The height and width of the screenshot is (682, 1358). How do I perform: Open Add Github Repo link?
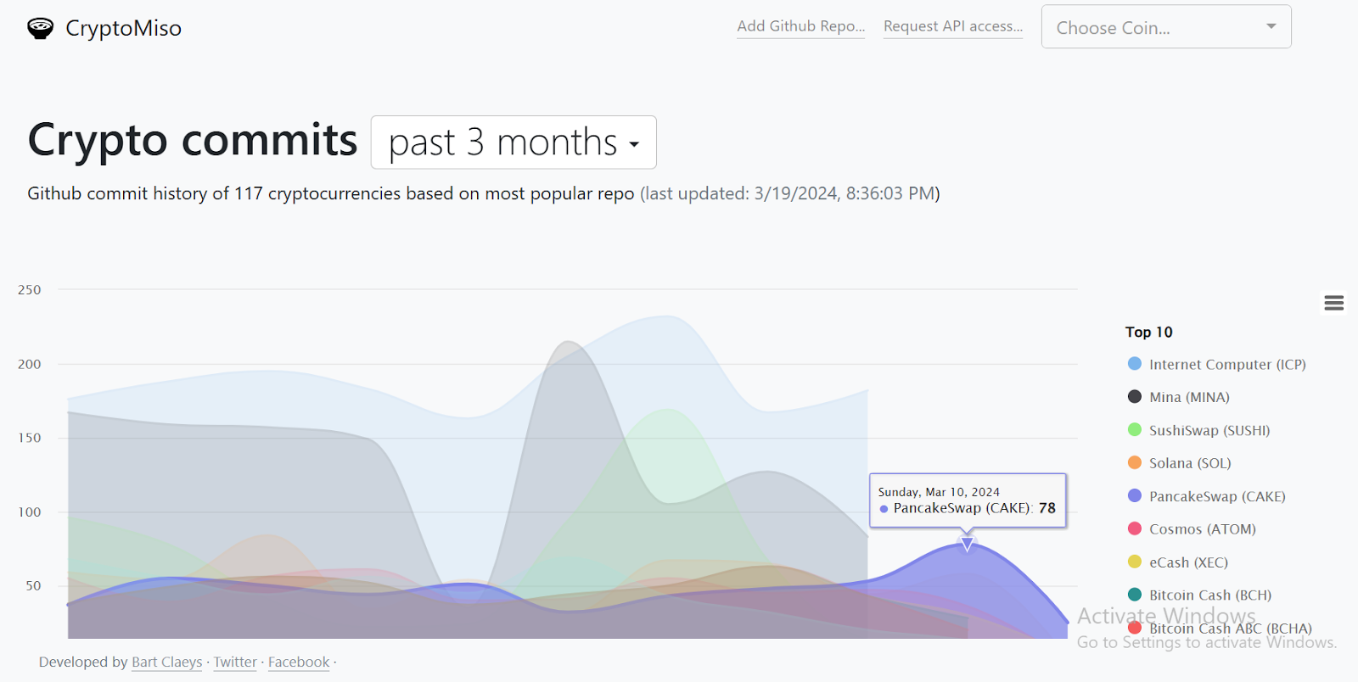pos(800,26)
